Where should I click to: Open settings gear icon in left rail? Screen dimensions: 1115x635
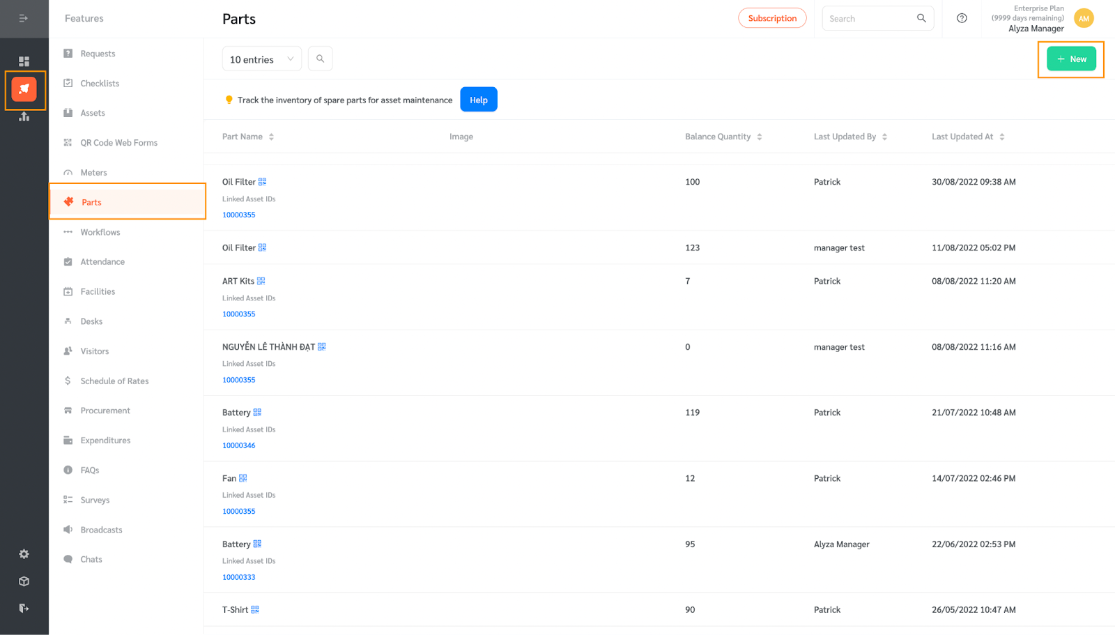point(24,554)
